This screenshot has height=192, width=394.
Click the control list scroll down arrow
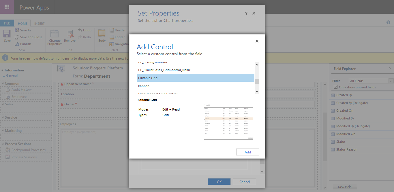257,91
